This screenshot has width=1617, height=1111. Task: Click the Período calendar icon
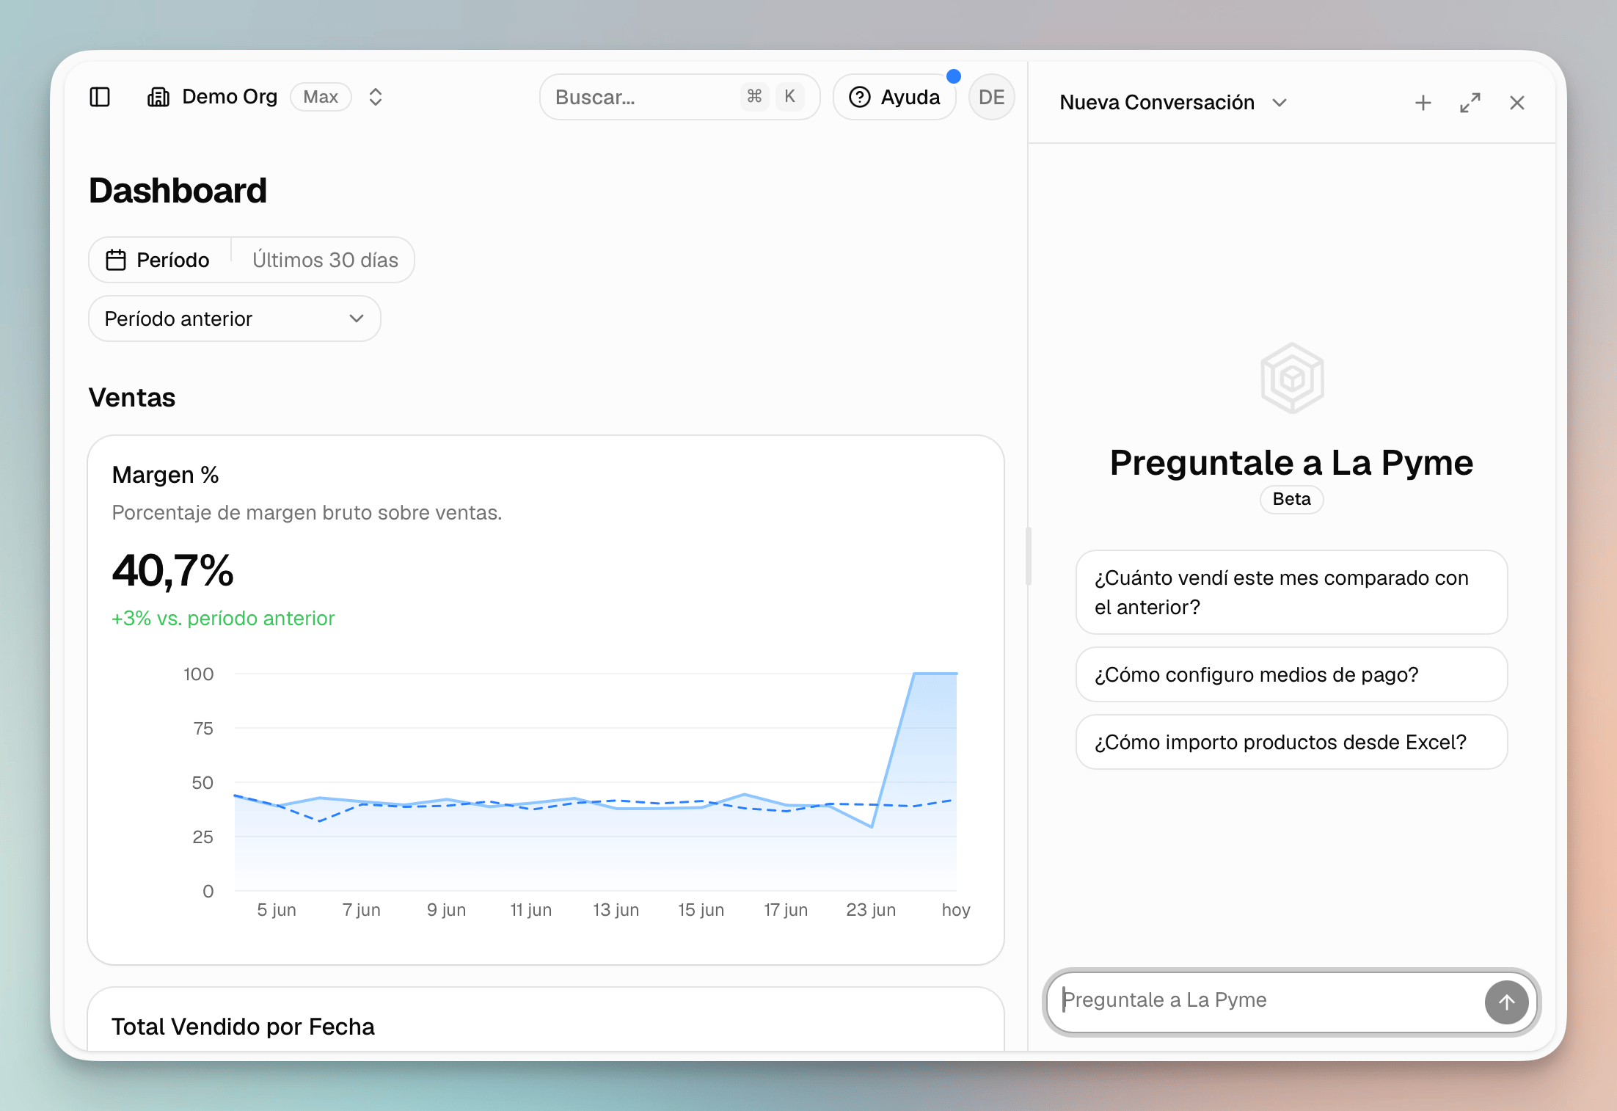pos(116,260)
